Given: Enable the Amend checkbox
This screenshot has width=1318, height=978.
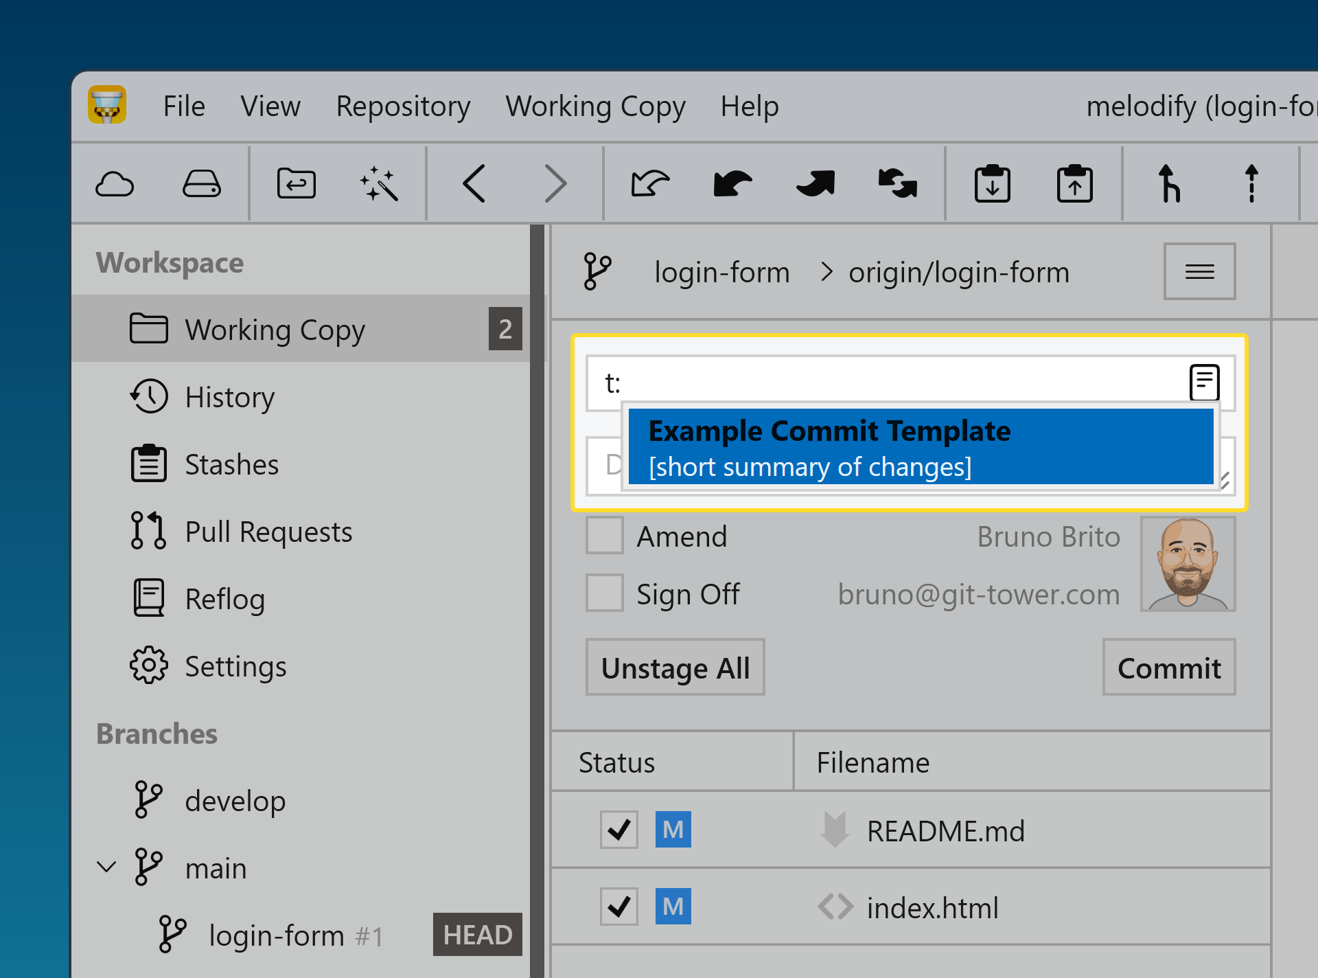Looking at the screenshot, I should (x=604, y=536).
